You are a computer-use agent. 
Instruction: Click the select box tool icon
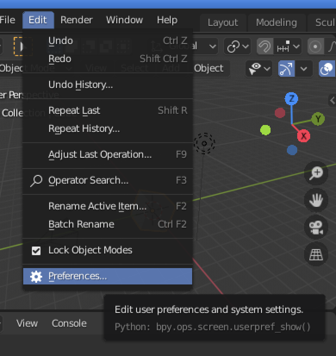coord(22,46)
